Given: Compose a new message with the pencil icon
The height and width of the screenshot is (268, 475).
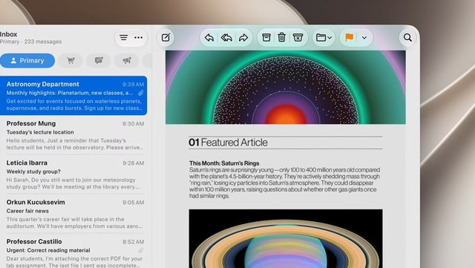Looking at the screenshot, I should [166, 38].
